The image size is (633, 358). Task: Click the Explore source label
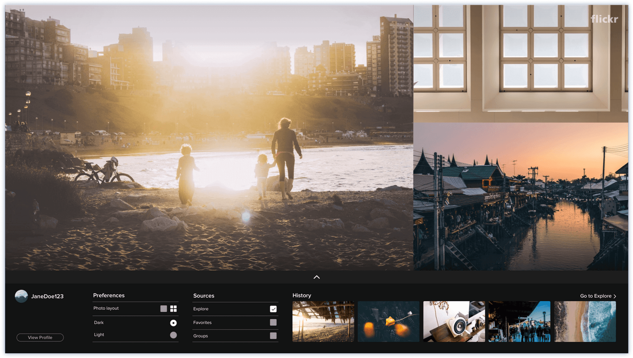pos(201,309)
